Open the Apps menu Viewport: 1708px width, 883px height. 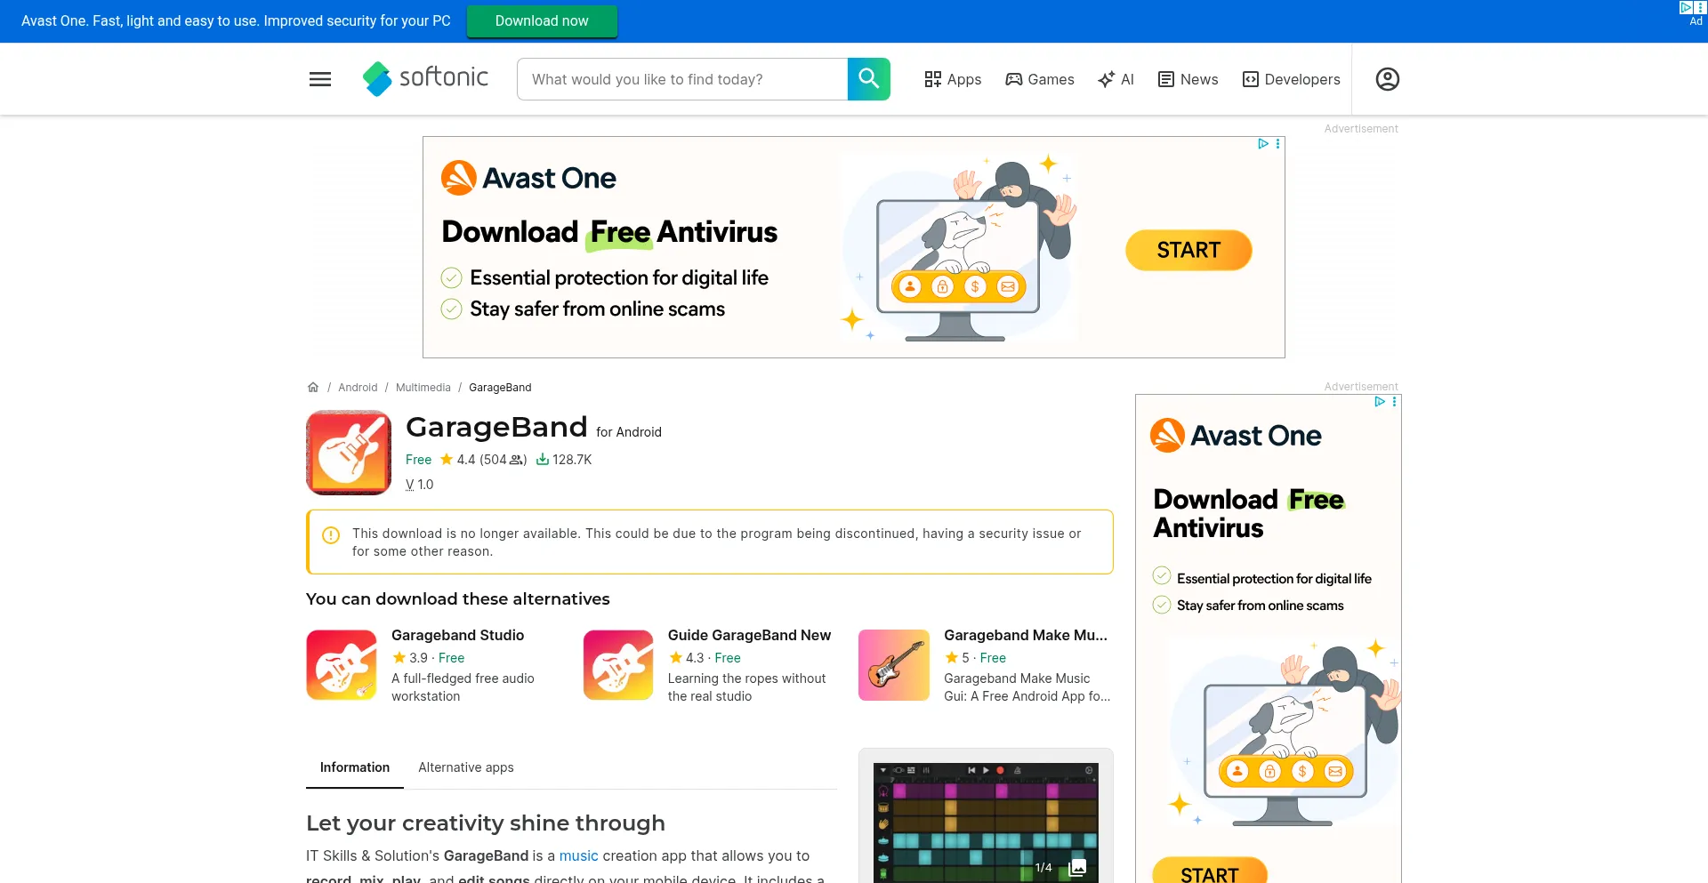point(953,79)
